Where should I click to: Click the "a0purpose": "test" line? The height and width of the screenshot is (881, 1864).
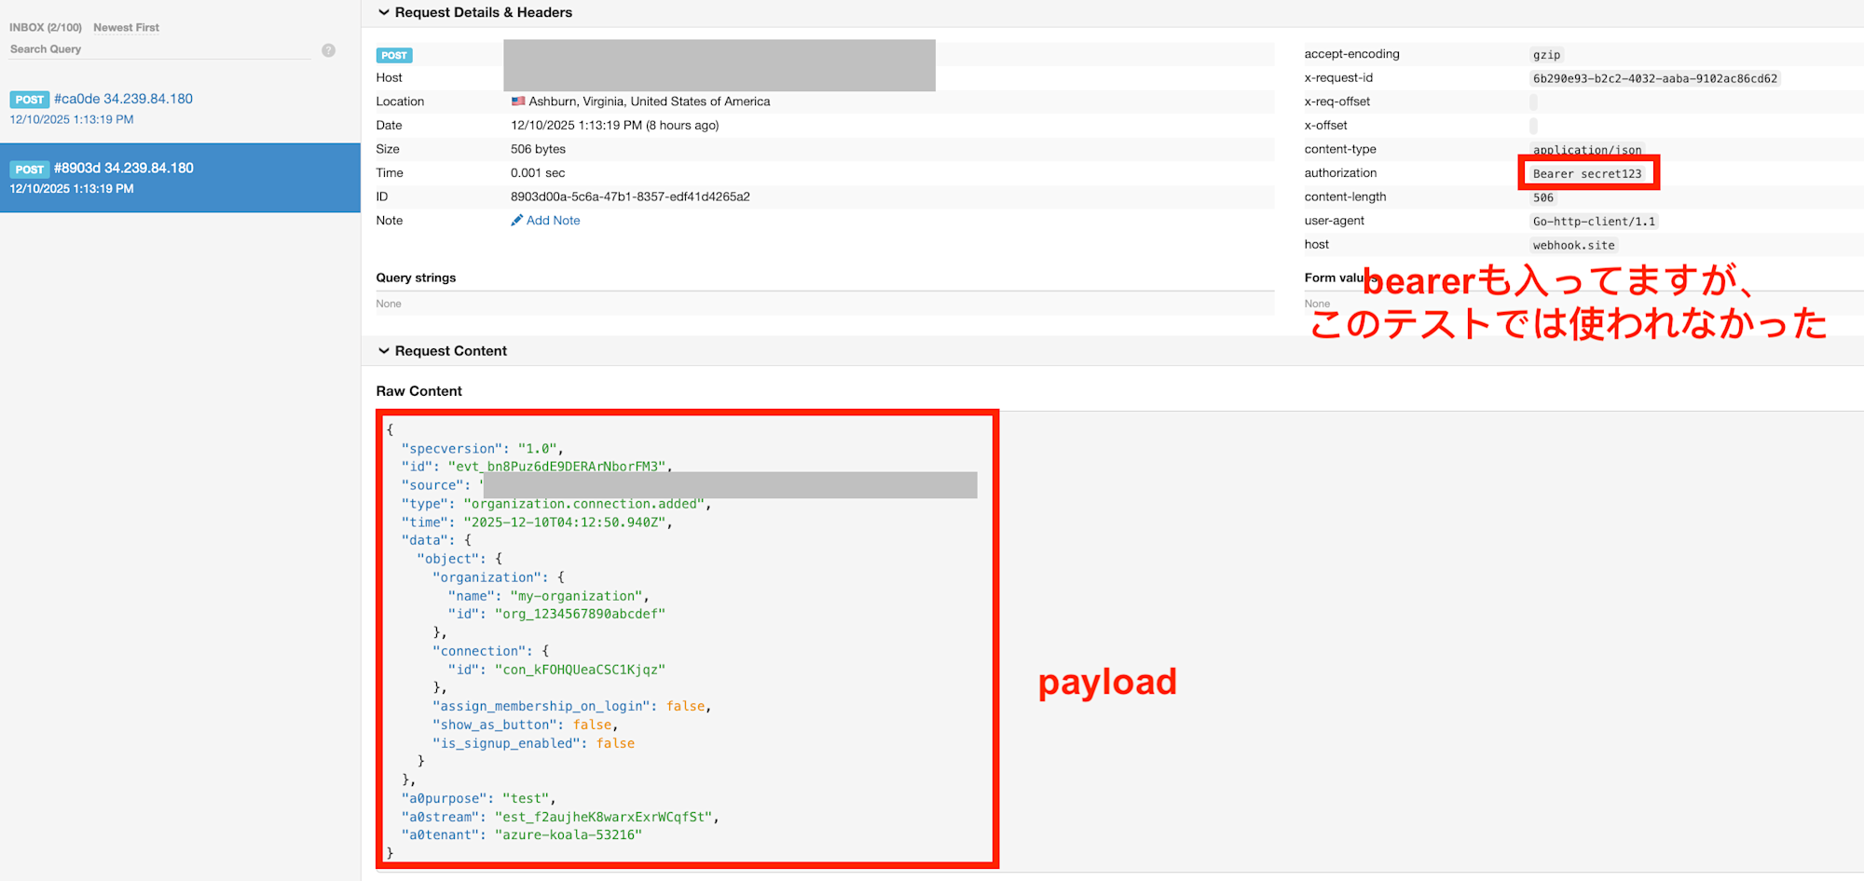pyautogui.click(x=478, y=799)
